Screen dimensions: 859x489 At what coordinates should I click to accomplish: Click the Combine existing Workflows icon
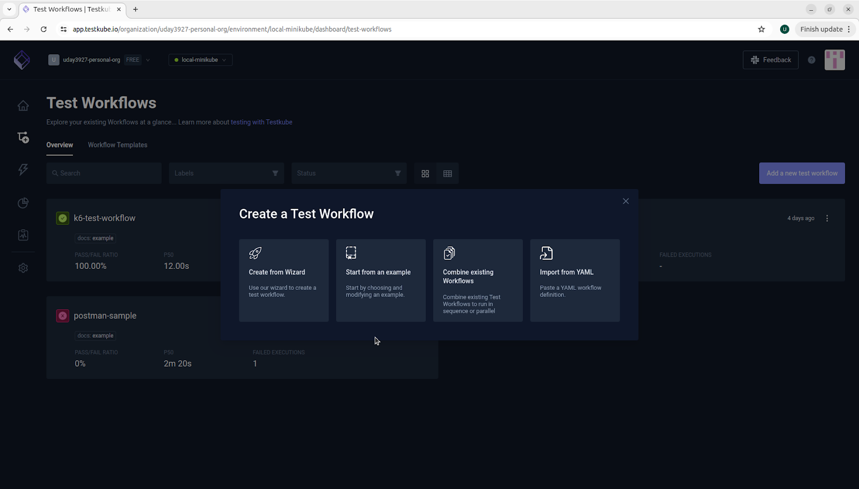[x=449, y=253]
